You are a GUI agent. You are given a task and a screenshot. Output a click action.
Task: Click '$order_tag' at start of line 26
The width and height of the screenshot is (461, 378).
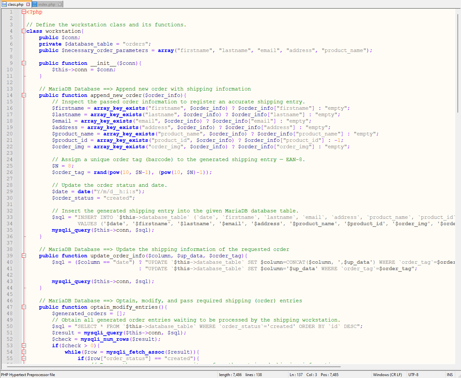(68, 172)
